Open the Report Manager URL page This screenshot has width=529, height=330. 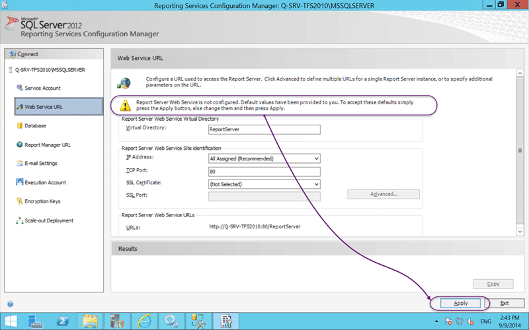pyautogui.click(x=48, y=145)
